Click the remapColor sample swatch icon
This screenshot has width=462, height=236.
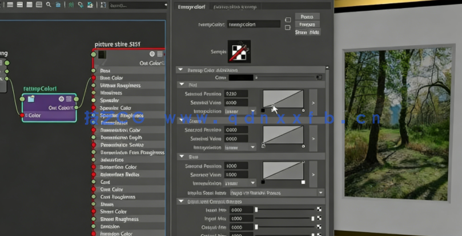tap(239, 51)
